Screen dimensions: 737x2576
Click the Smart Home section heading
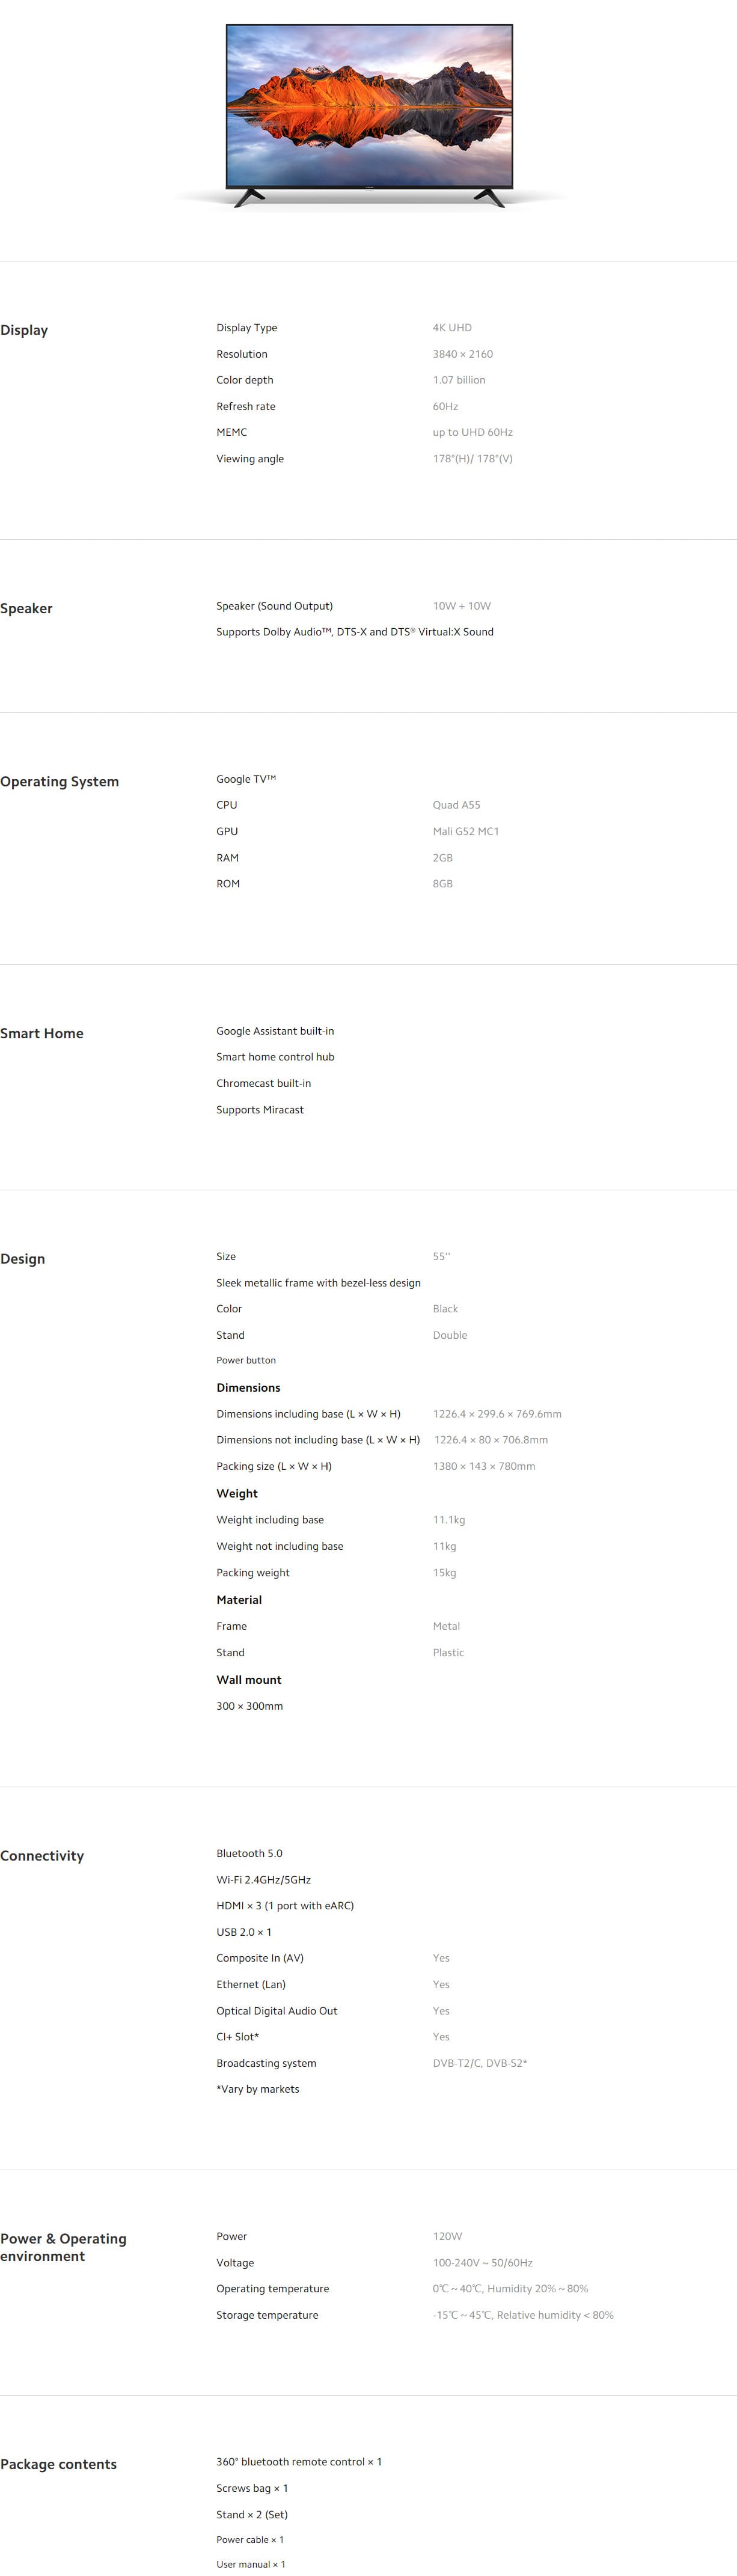point(42,1033)
